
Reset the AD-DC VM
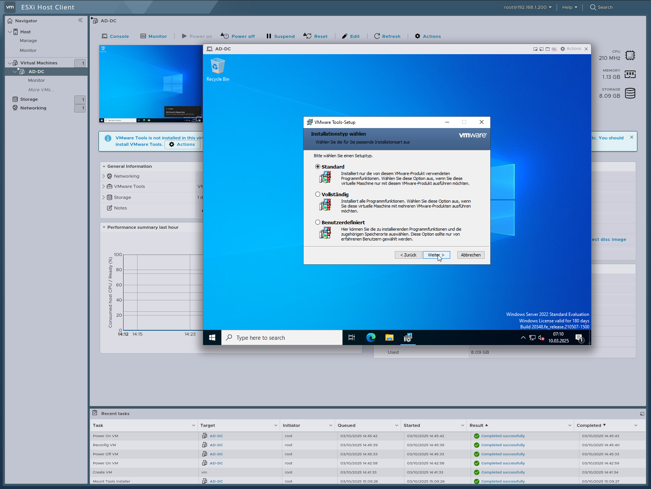(x=316, y=36)
